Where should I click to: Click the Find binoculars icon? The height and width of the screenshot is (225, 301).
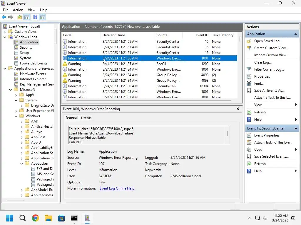click(249, 83)
